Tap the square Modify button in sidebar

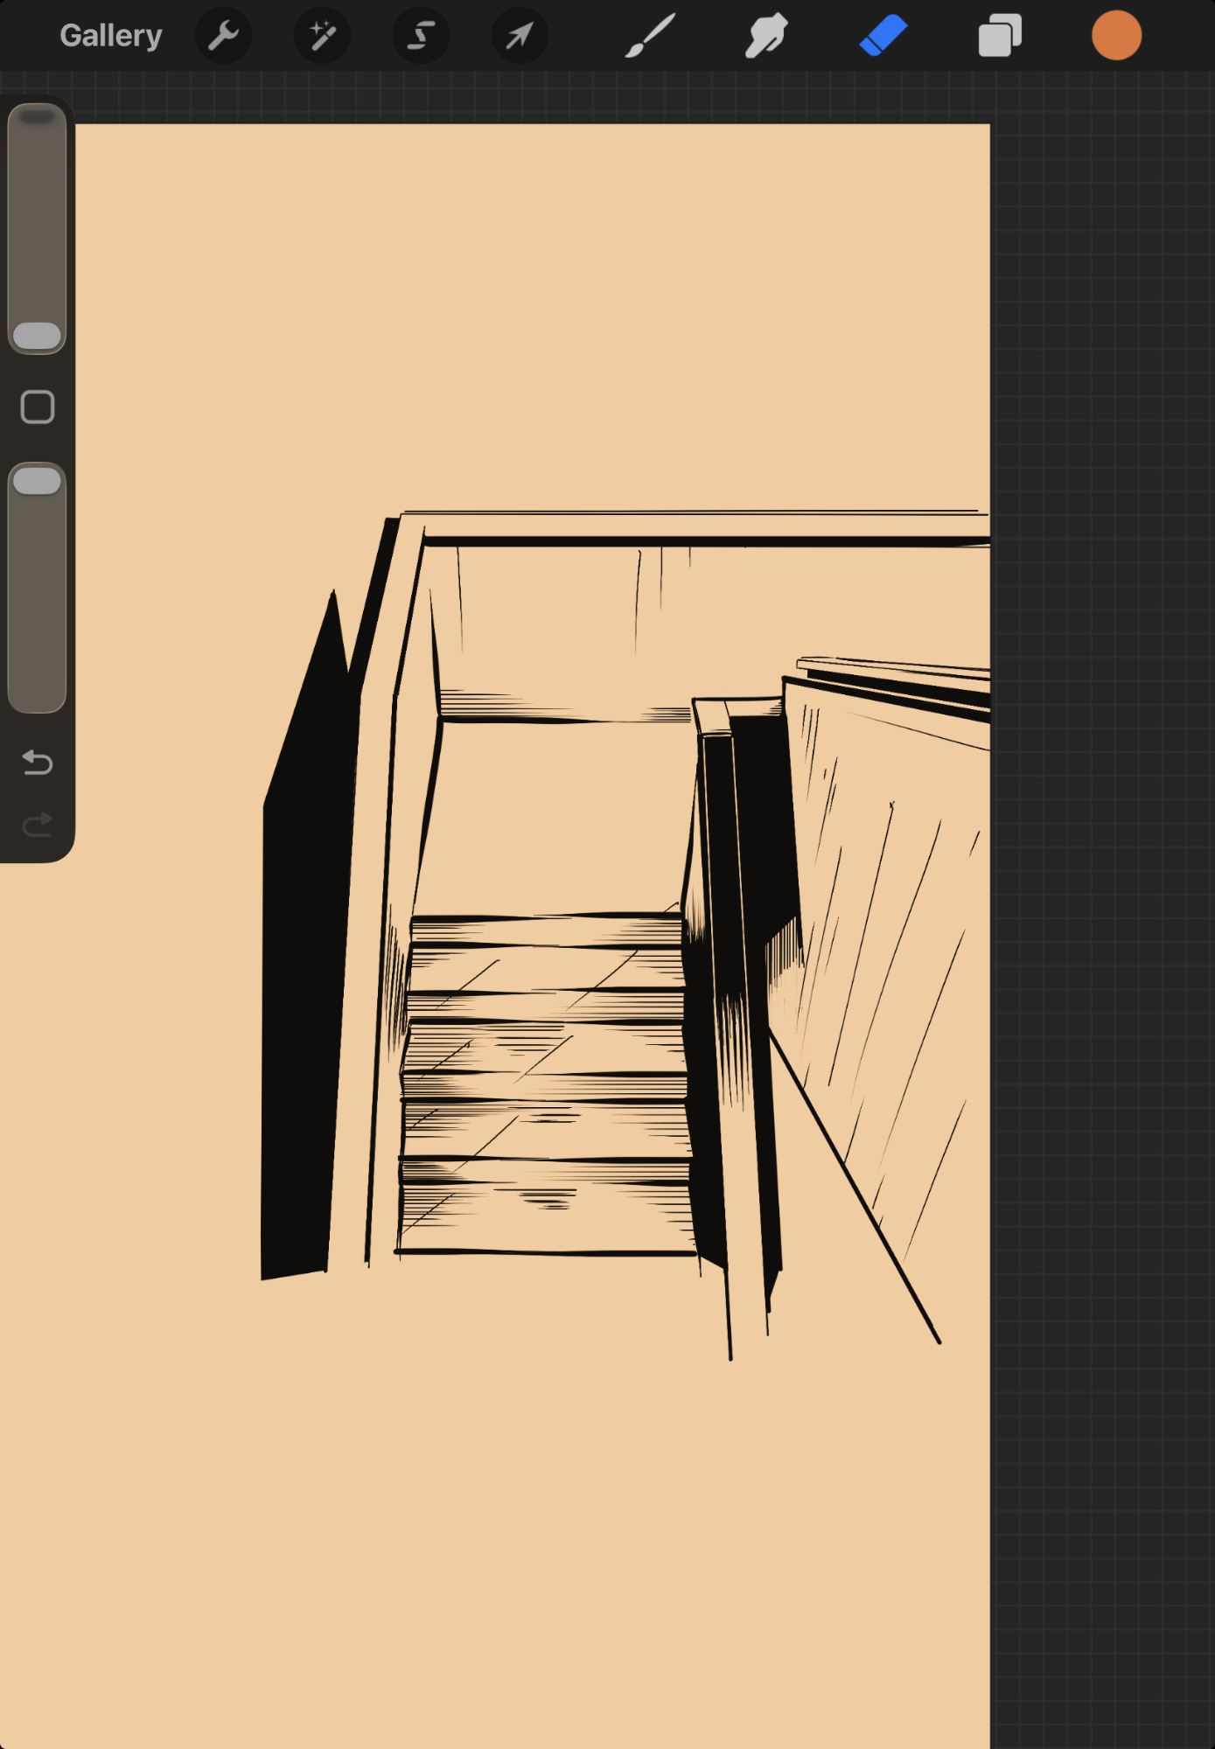pos(38,408)
